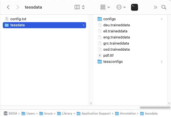This screenshot has width=171, height=117.
Task: Open the configs folder icon
Action: [x=100, y=19]
